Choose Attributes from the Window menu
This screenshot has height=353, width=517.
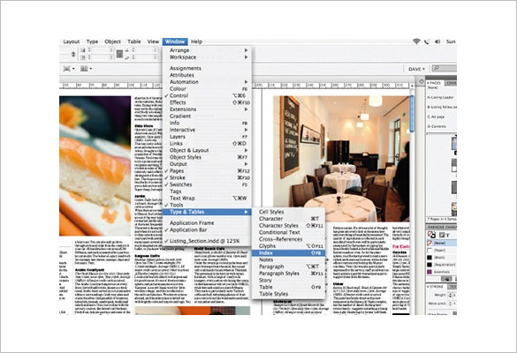[x=207, y=75]
